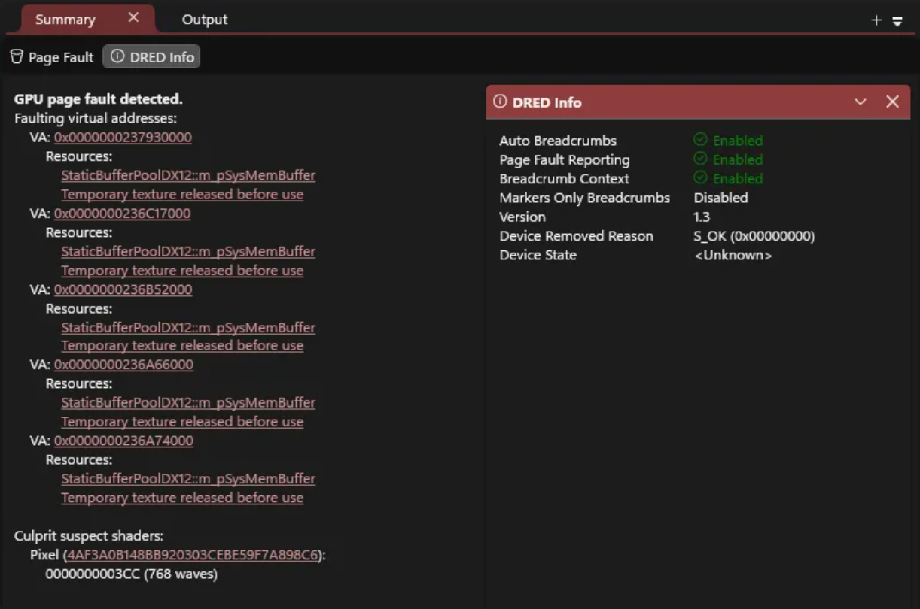Select the 'Breadcrumb Context' label
This screenshot has height=609, width=920.
(x=564, y=179)
